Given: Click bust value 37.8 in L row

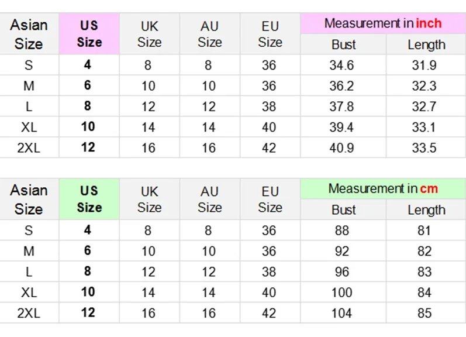Looking at the screenshot, I should (341, 106).
